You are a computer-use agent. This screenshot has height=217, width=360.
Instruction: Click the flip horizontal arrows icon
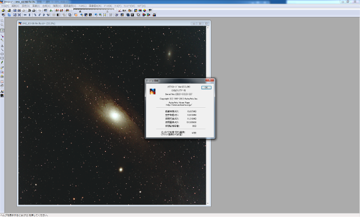(x=25, y=15)
